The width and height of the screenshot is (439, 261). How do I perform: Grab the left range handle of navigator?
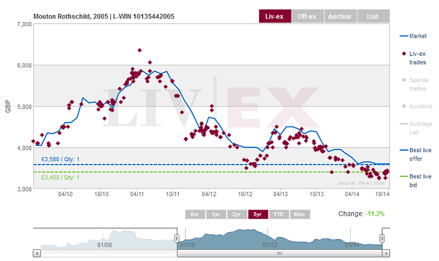[177, 238]
